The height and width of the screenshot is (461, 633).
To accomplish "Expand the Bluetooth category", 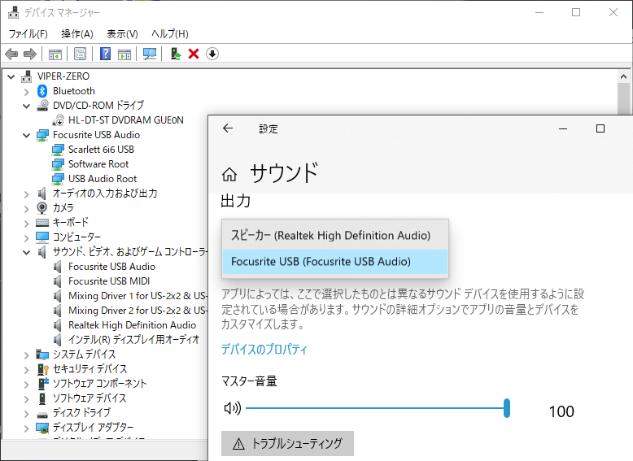I will (27, 92).
